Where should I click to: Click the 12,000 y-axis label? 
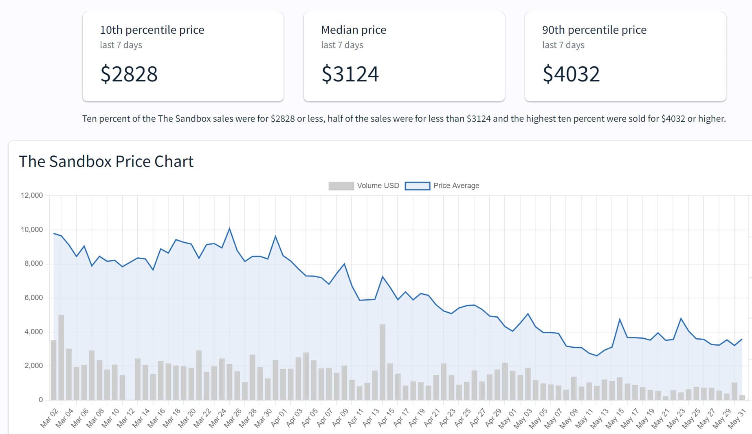(32, 195)
